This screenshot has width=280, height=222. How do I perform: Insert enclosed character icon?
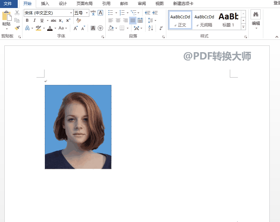[100, 28]
